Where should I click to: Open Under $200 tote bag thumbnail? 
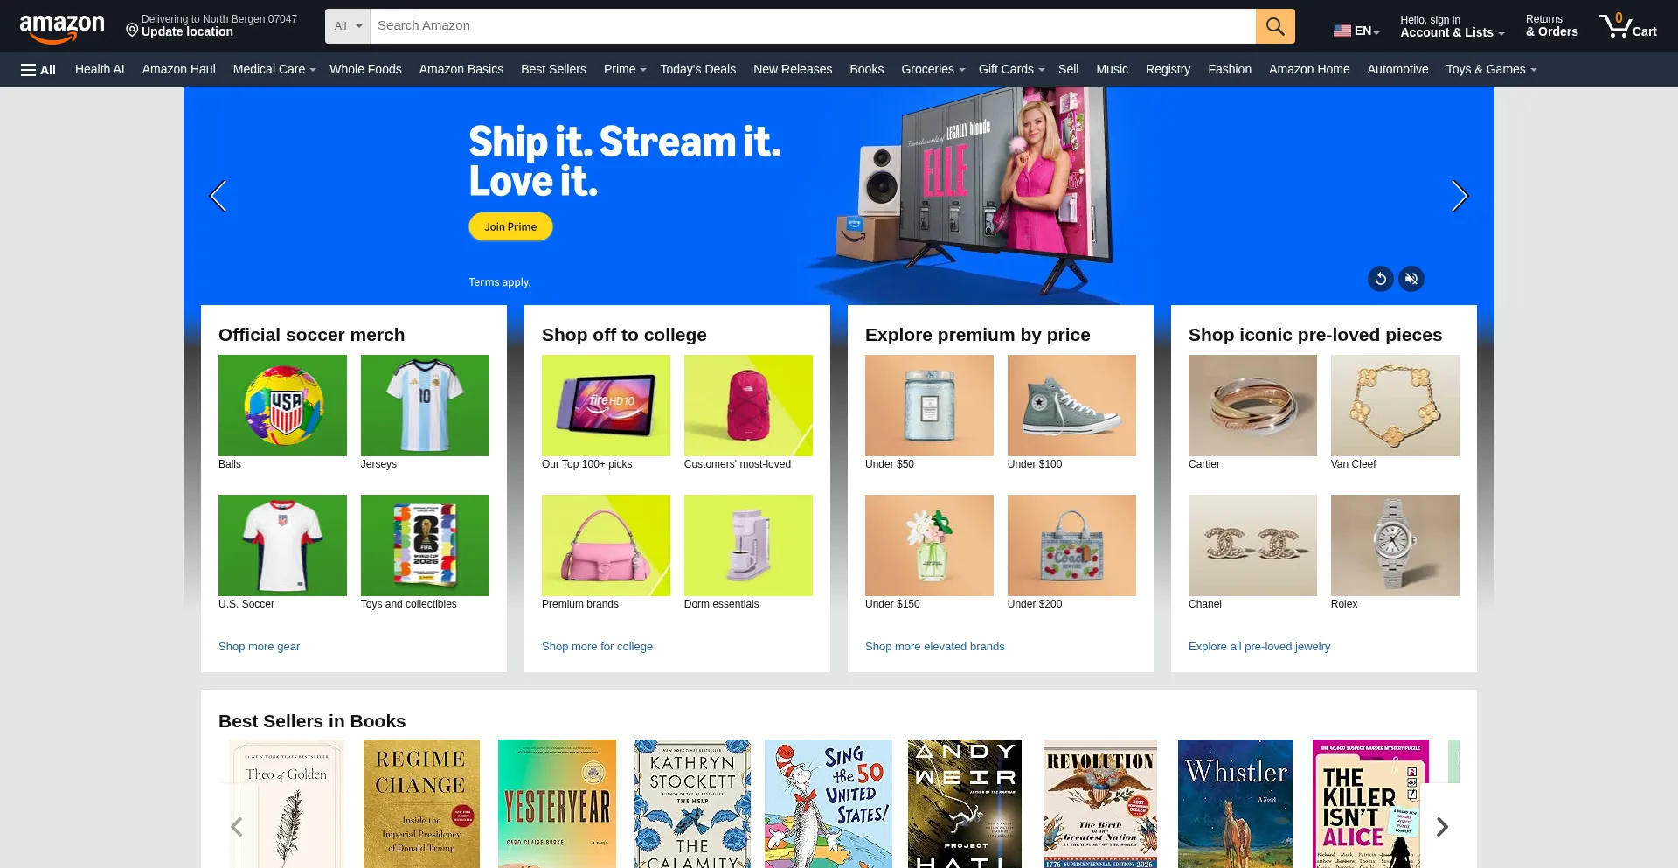click(1071, 545)
